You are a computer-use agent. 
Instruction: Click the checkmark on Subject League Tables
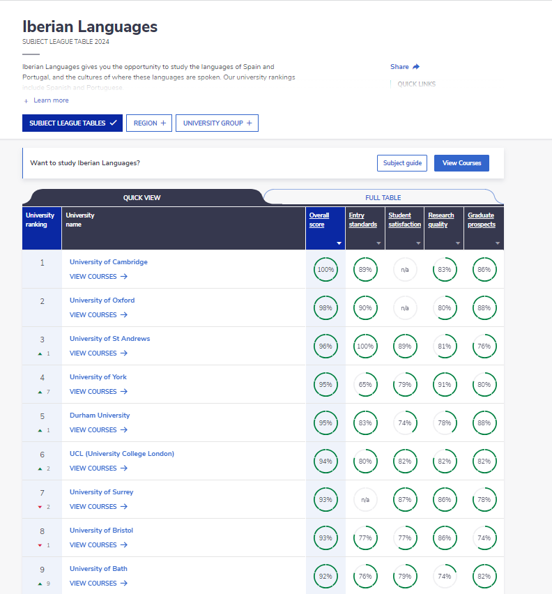[x=113, y=123]
